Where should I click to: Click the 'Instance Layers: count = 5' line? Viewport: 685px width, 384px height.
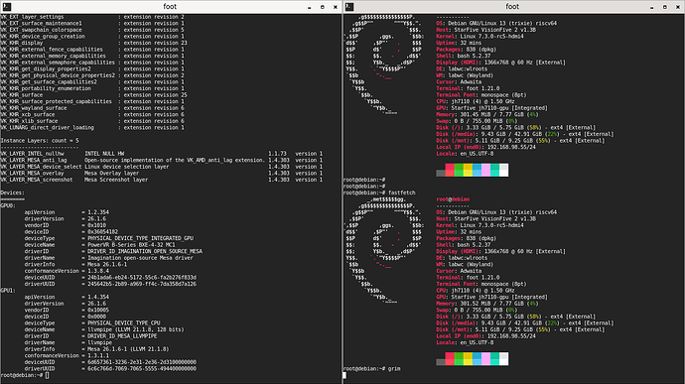[40, 141]
